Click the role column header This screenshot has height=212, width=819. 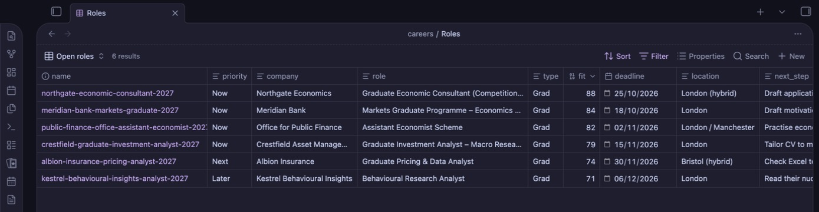tap(443, 77)
